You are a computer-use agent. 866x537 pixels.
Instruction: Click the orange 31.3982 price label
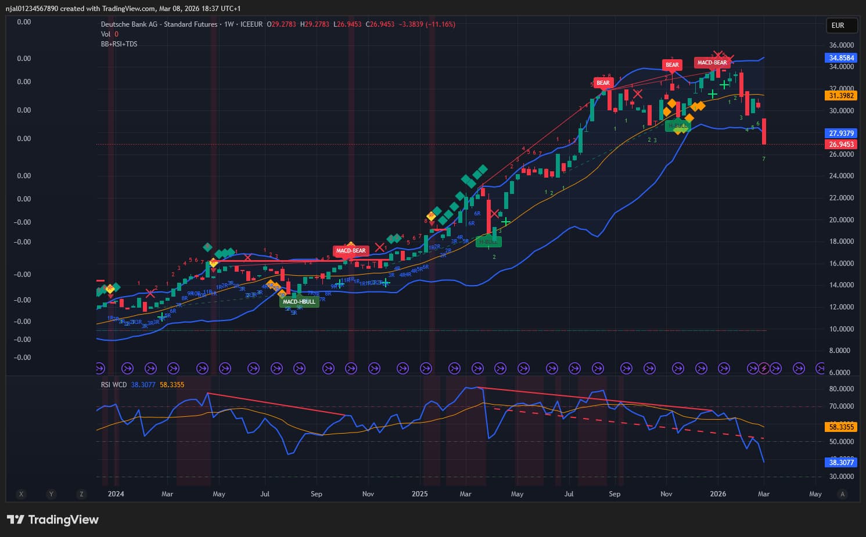tap(841, 96)
